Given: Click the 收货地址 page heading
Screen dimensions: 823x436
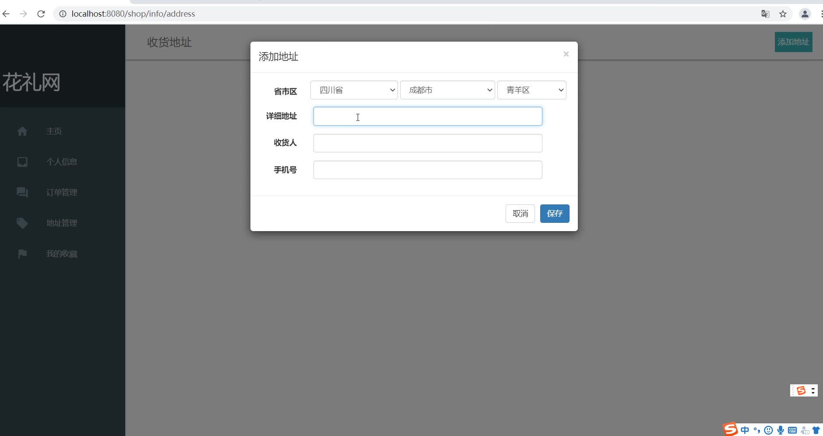Looking at the screenshot, I should pos(169,42).
